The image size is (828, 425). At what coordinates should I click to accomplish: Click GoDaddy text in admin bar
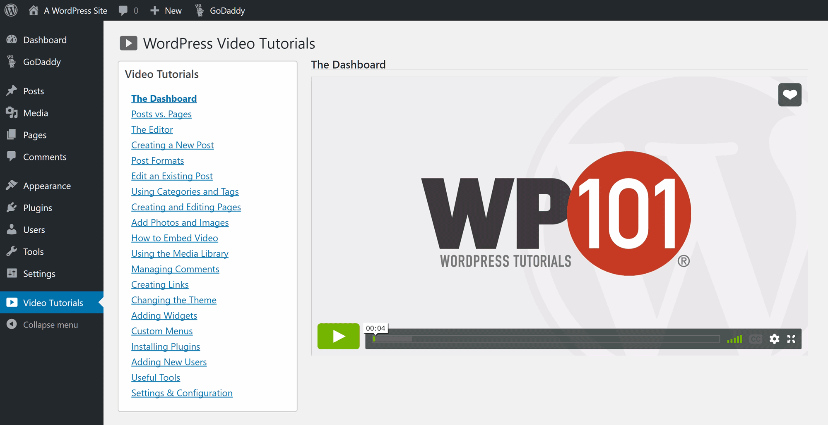point(227,11)
